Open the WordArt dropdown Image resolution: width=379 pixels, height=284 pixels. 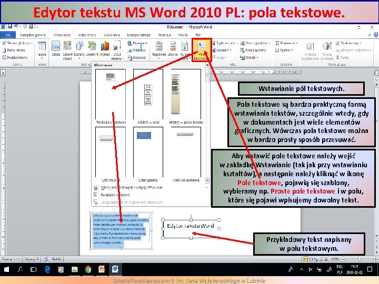pyautogui.click(x=222, y=50)
